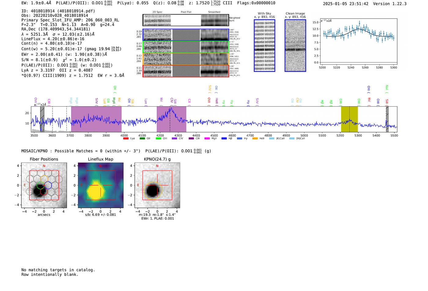Click the purple shaded band between 3700 and 4000

tap(96, 119)
